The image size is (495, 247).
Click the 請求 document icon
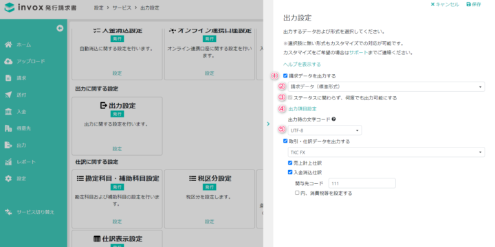(8, 78)
